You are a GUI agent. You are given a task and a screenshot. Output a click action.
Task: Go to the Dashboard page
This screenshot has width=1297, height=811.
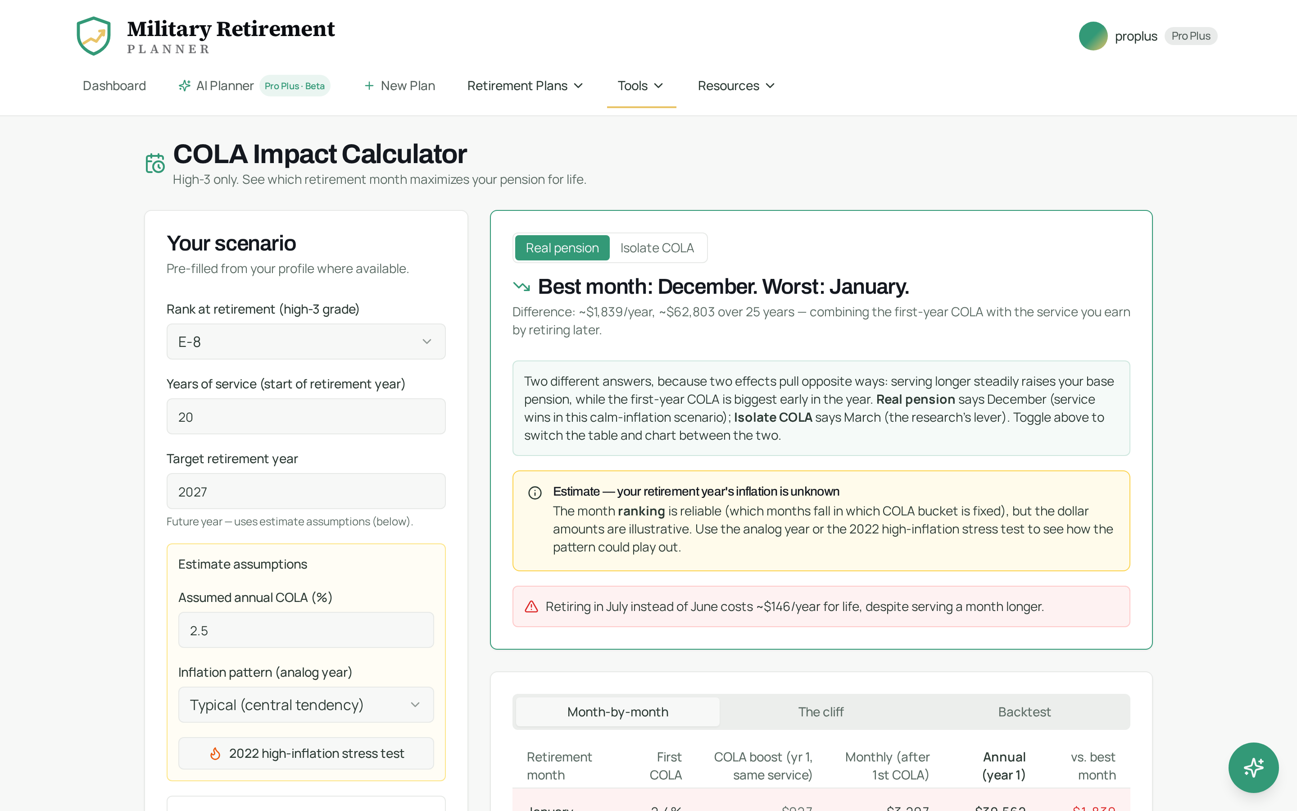click(x=114, y=86)
